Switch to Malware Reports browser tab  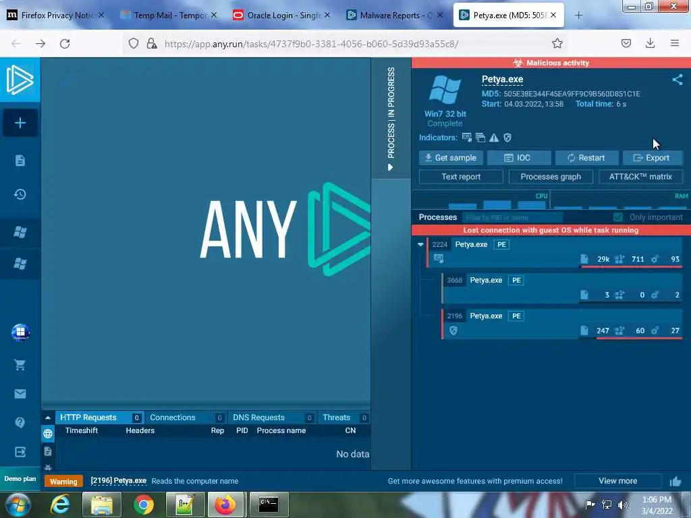395,15
